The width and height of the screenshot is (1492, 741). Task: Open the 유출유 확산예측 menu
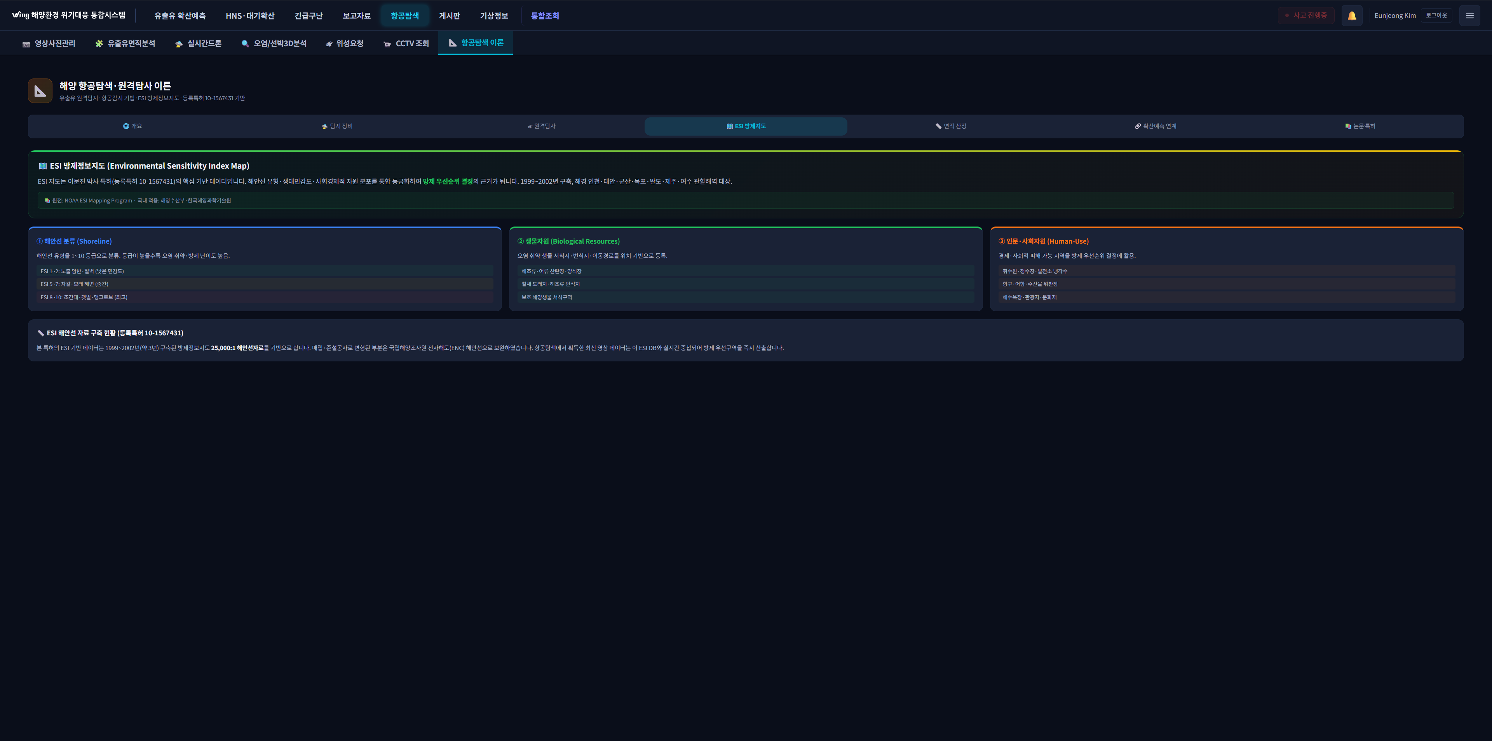180,16
